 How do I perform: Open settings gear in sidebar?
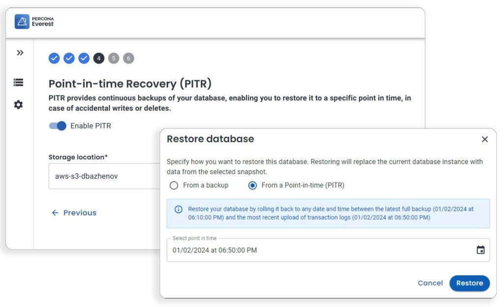point(18,105)
